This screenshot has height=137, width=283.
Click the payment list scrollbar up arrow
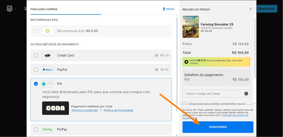coord(177,16)
